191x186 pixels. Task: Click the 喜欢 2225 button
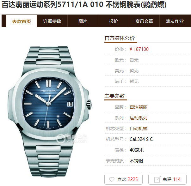click(123, 179)
